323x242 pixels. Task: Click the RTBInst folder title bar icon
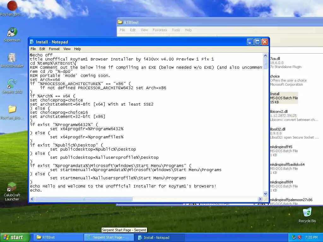pos(120,22)
